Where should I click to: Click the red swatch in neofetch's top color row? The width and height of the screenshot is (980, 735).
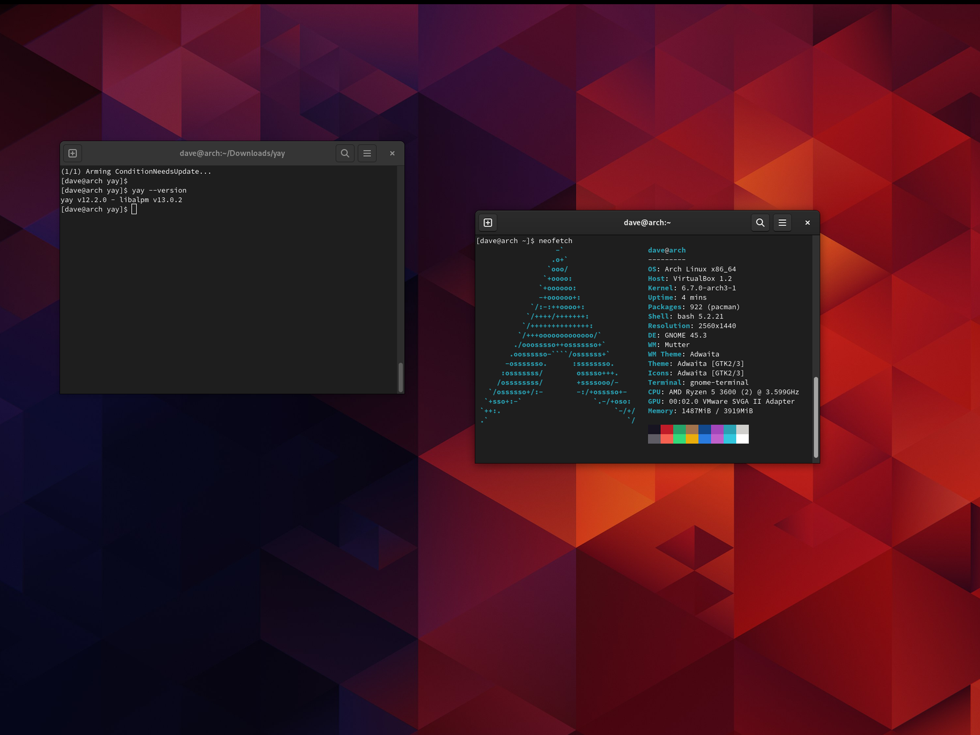(x=666, y=429)
